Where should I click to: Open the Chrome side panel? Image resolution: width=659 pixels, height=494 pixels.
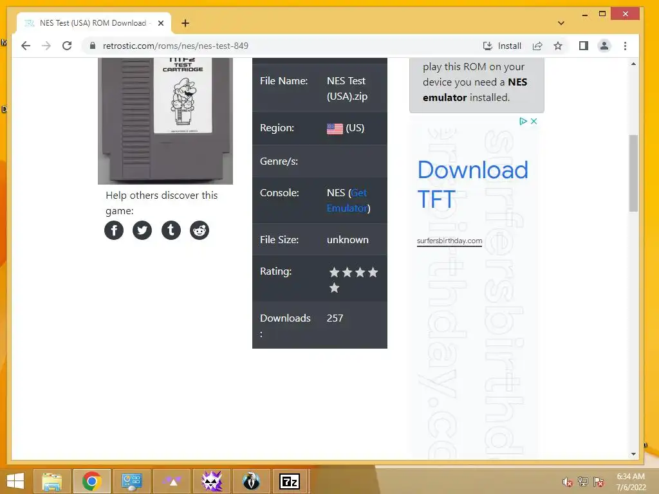point(583,46)
